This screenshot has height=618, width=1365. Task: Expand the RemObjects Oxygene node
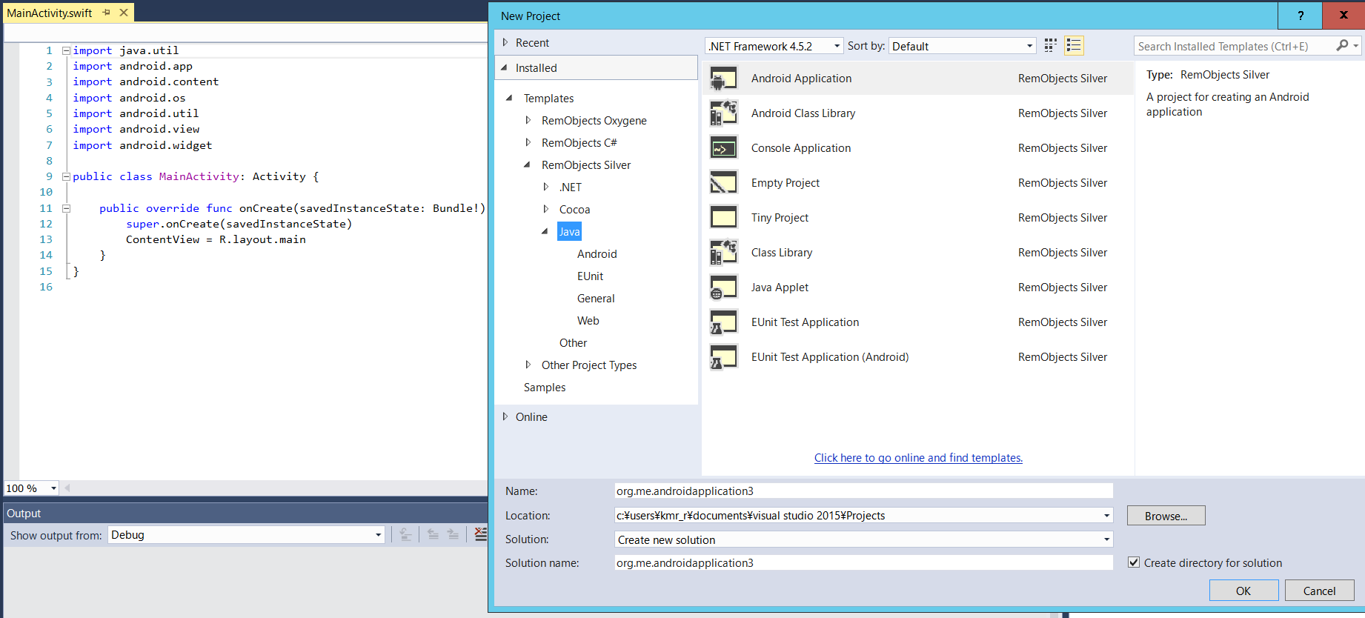(528, 120)
